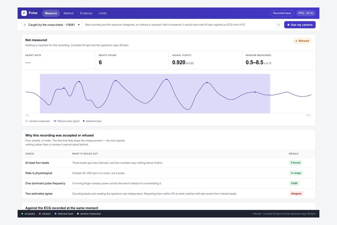Click the PPG 30 Hz badge
Image resolution: width=337 pixels, height=225 pixels.
coord(306,13)
